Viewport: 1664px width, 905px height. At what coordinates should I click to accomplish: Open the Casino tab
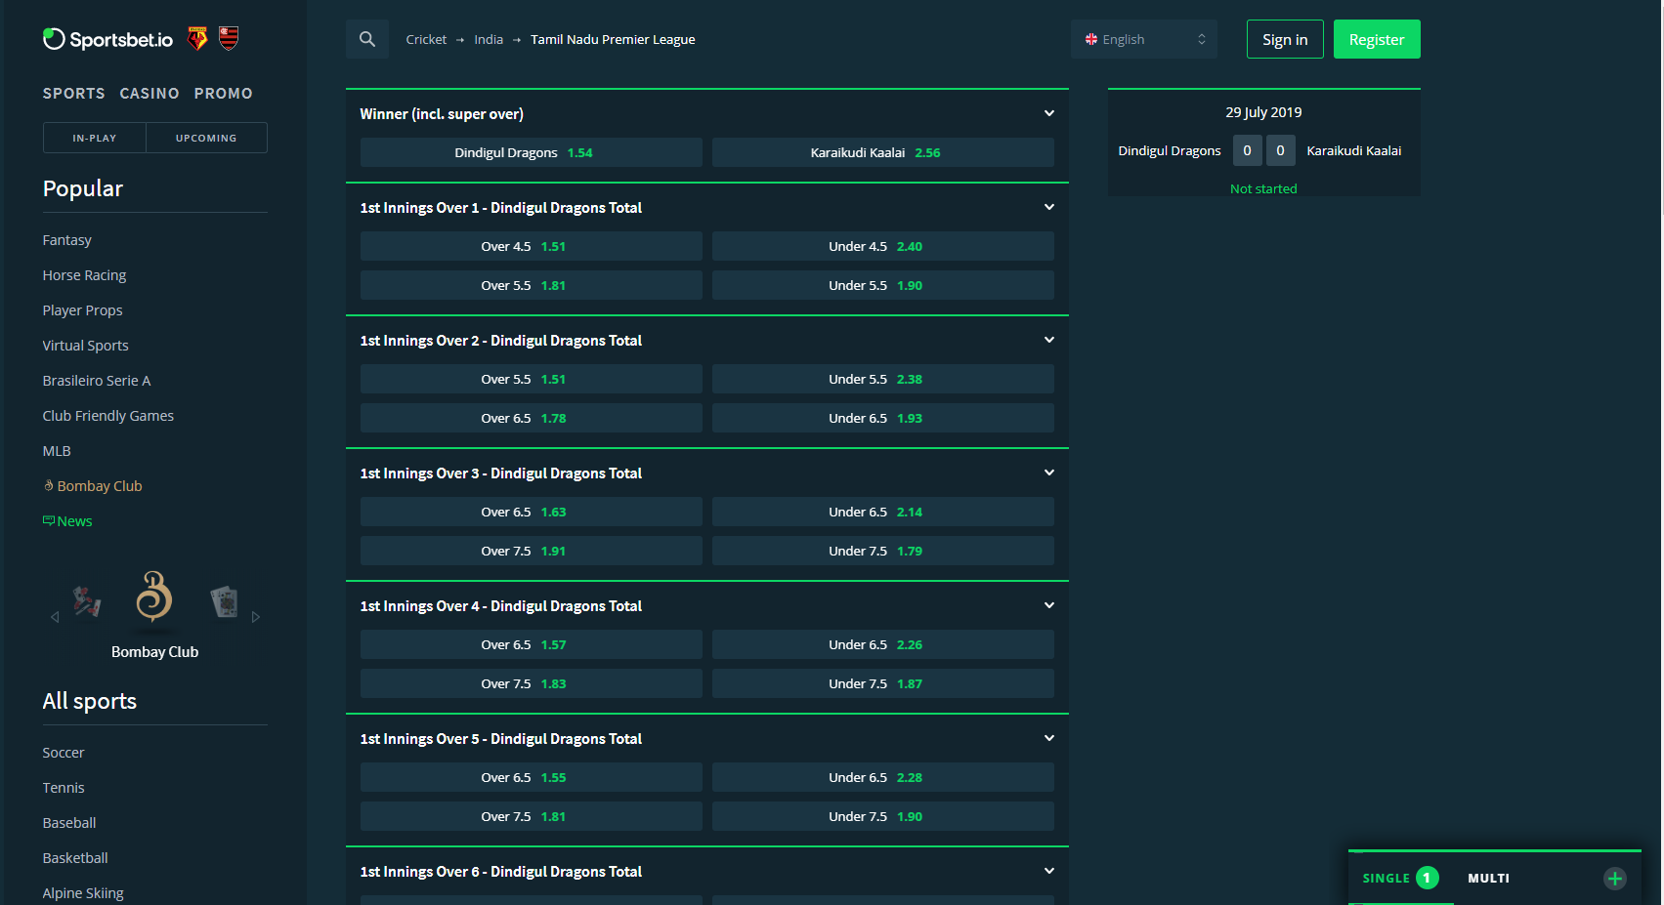[x=149, y=94]
